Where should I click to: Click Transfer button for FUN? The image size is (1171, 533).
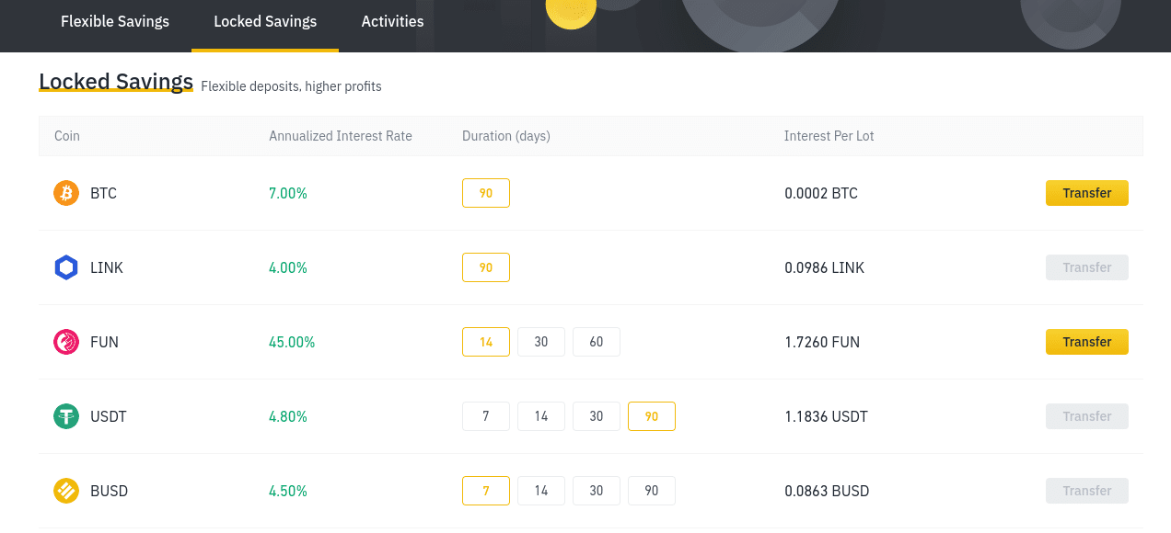pyautogui.click(x=1087, y=342)
